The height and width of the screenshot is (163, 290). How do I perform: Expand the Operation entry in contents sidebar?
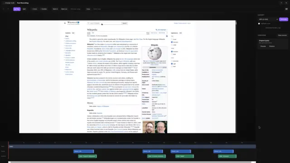pos(64,55)
